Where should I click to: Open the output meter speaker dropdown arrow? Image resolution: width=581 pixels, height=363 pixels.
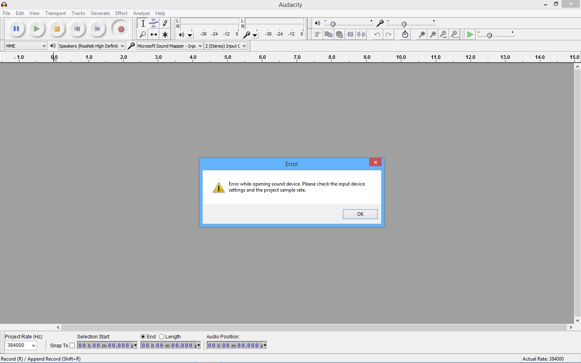click(x=190, y=35)
